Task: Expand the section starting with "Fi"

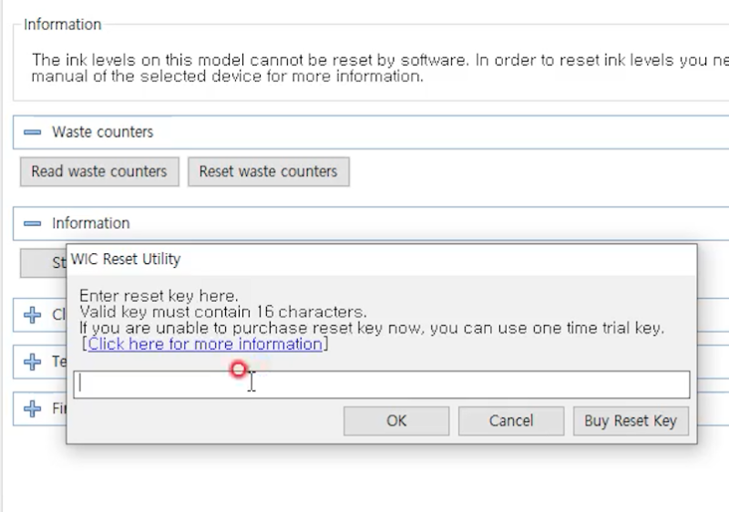Action: point(33,408)
